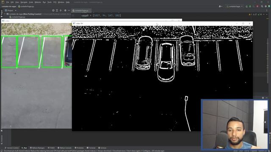Click the vaga8 code line
271x152 pixels.
(101, 15)
